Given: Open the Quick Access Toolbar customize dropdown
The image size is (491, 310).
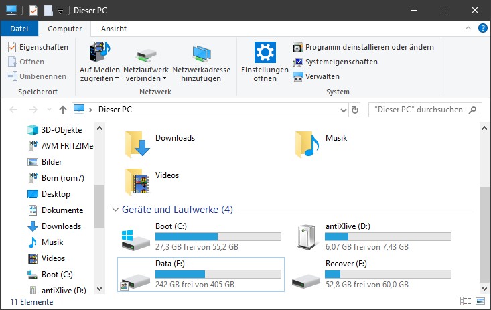Looking at the screenshot, I should click(61, 11).
